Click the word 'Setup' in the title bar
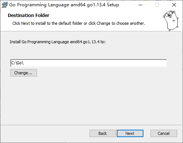Viewport: 183px width, 143px height. (x=113, y=5)
